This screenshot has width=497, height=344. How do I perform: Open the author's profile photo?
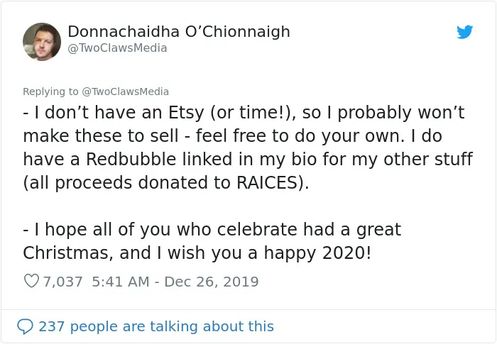(x=42, y=42)
